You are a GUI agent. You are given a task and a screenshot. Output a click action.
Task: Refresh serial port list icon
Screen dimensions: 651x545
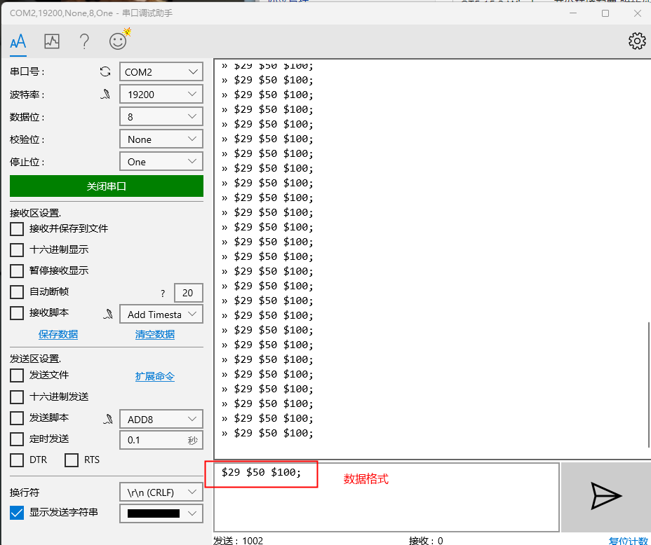coord(105,71)
